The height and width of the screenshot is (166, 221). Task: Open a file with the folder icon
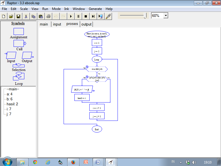click(x=11, y=16)
